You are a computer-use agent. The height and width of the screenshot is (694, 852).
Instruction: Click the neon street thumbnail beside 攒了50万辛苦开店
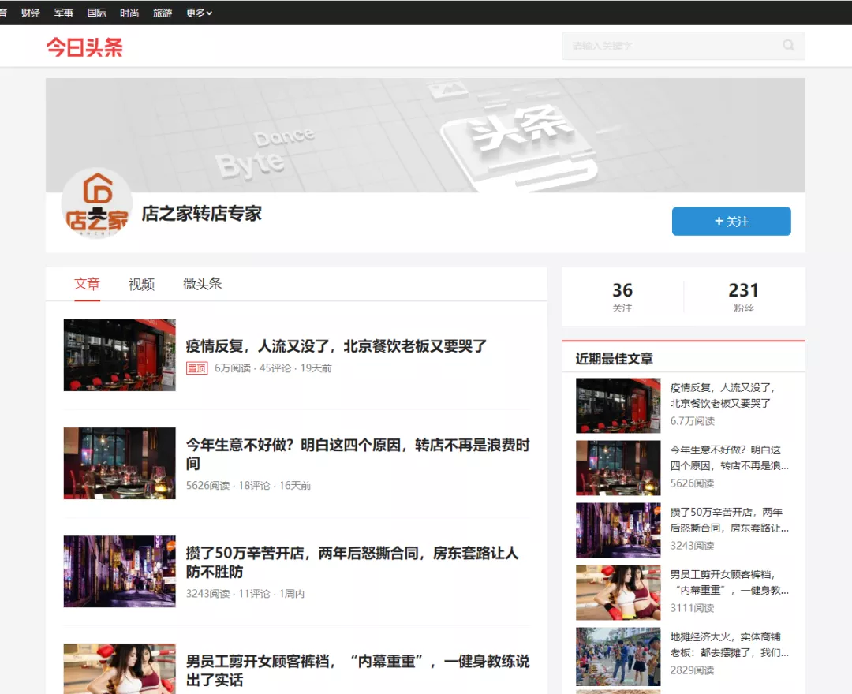tap(119, 571)
